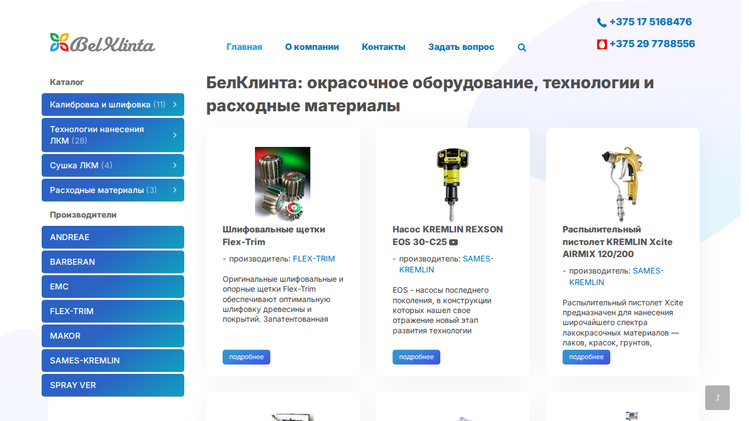This screenshot has width=749, height=421.
Task: Call mobile number +375 29 7788556
Action: click(652, 44)
